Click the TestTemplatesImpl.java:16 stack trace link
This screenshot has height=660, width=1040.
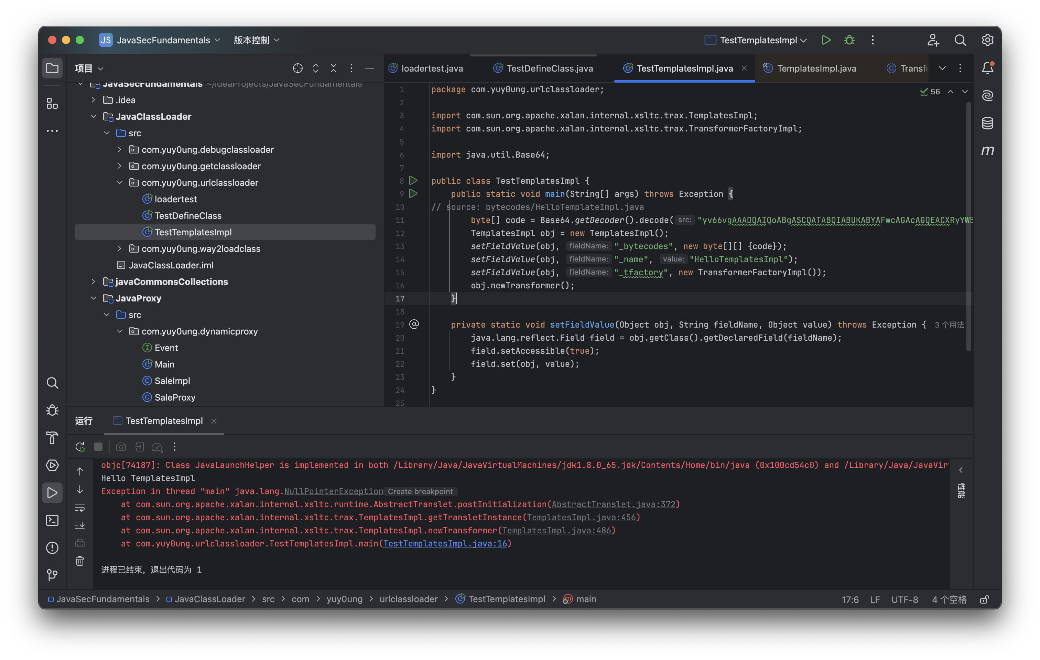point(445,543)
